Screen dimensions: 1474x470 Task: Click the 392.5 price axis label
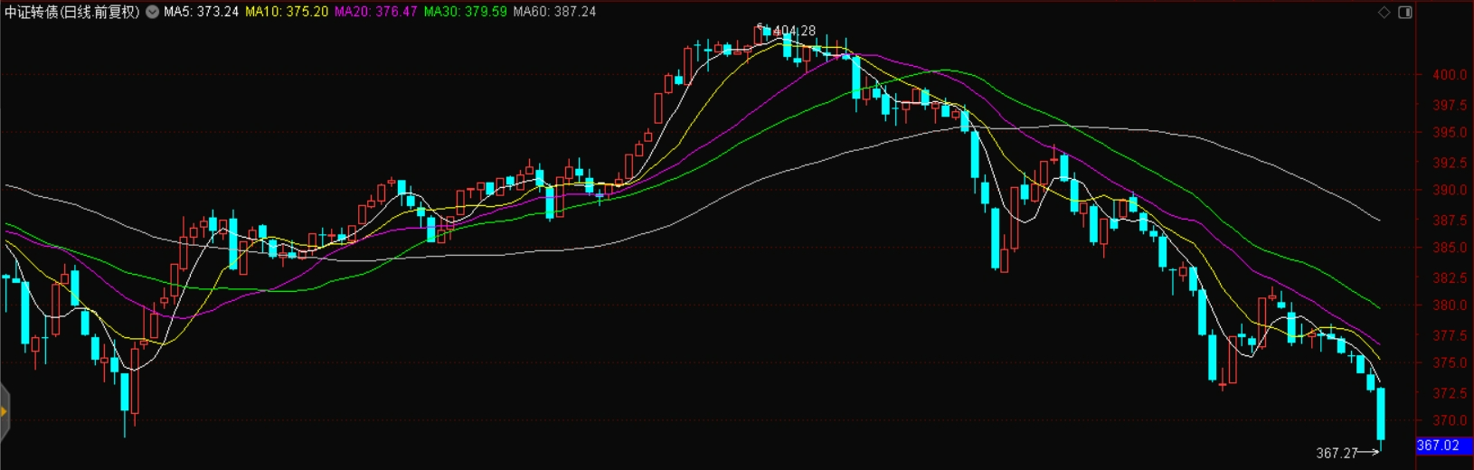[x=1450, y=163]
